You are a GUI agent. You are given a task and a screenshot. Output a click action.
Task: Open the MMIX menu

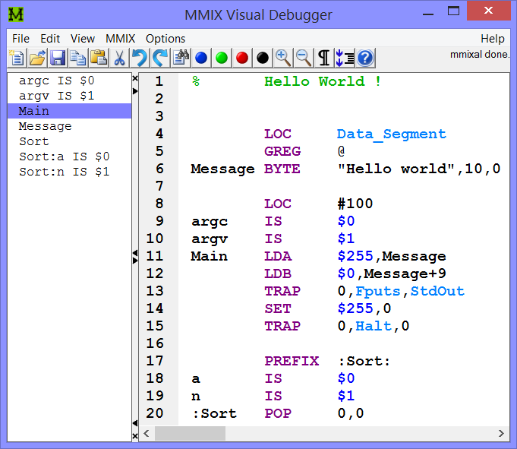pyautogui.click(x=121, y=39)
